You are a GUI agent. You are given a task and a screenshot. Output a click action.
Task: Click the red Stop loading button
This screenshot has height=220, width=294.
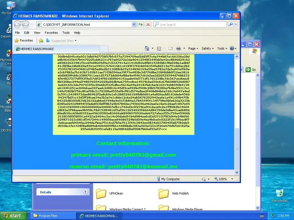[x=148, y=25]
